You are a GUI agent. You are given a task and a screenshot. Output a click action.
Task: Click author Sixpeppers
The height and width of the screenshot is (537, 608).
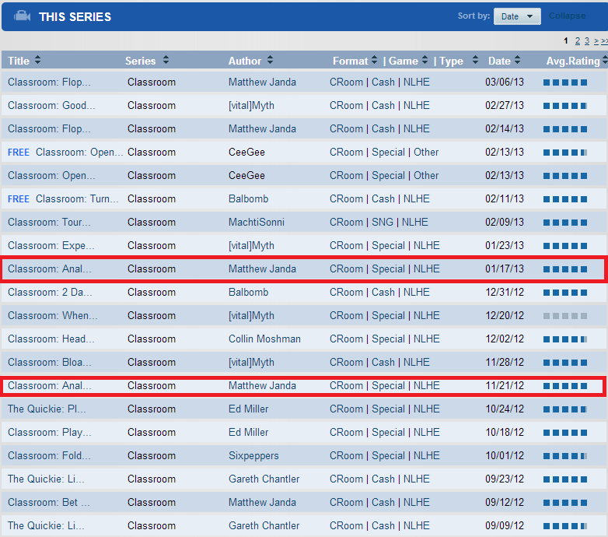(x=253, y=455)
